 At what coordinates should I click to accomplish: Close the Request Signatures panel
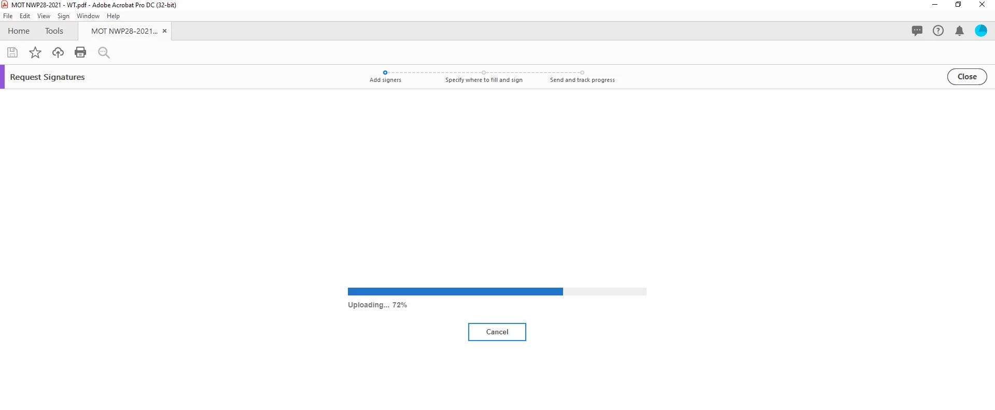coord(967,77)
